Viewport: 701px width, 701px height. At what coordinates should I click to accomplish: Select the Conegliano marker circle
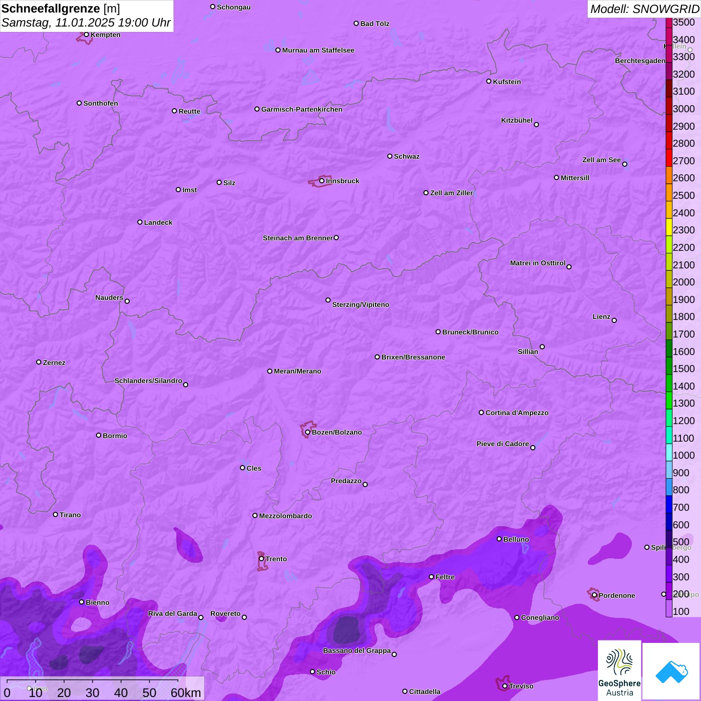click(x=517, y=617)
